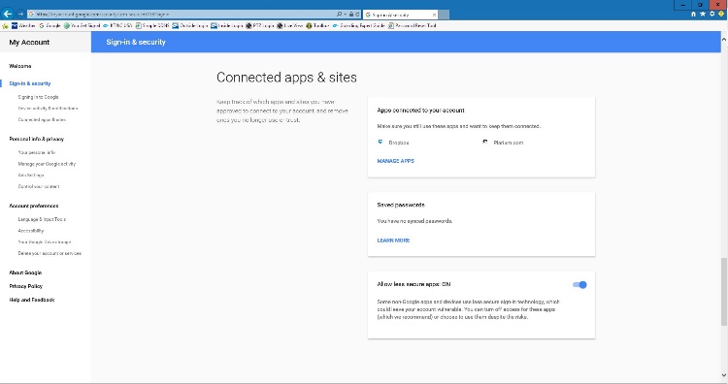728x384 pixels.
Task: Select Personal info & privacy in the sidebar
Action: (36, 139)
